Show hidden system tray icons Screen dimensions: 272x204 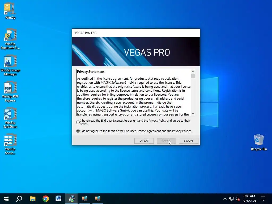225,199
